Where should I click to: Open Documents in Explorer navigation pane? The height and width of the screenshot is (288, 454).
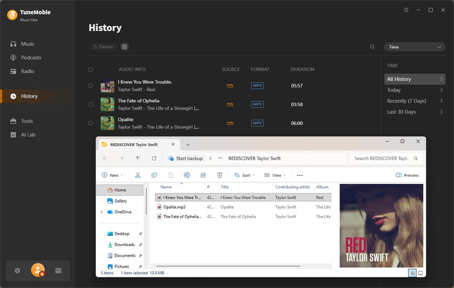[121, 256]
